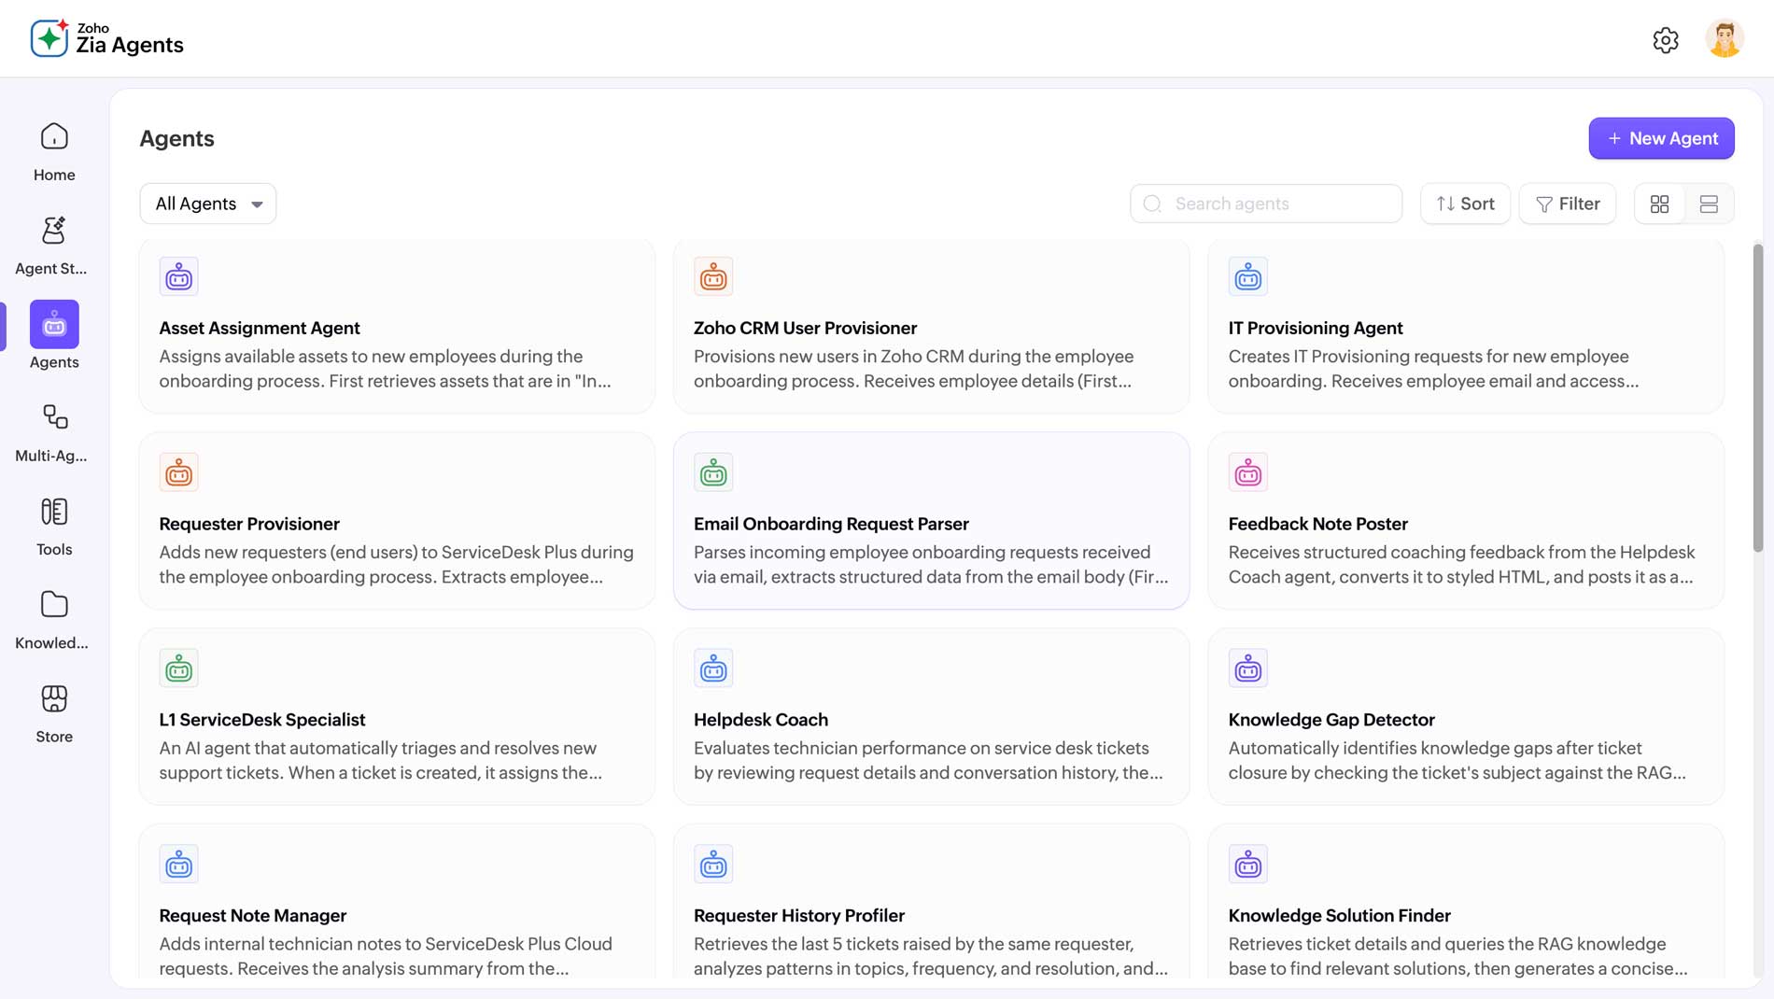This screenshot has width=1774, height=999.
Task: Open settings gear icon
Action: [x=1665, y=40]
